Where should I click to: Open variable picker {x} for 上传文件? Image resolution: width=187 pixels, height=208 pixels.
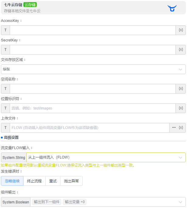(181, 127)
